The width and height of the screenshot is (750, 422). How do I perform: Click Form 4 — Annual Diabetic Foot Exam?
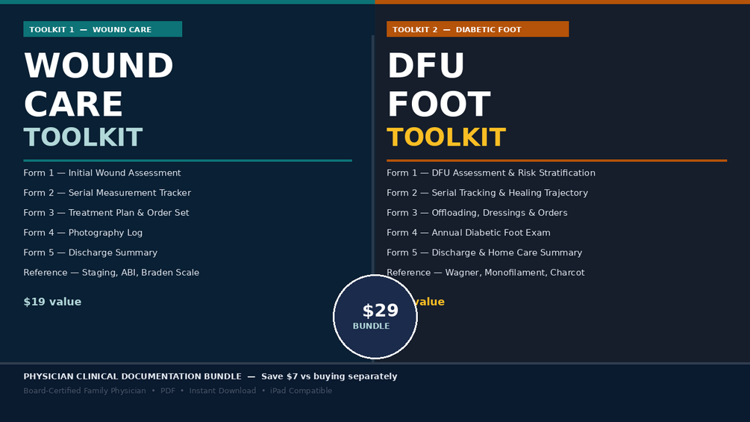(x=468, y=232)
